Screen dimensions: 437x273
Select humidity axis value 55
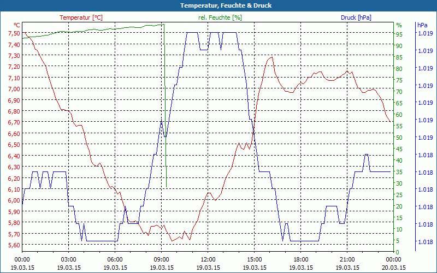(x=399, y=126)
